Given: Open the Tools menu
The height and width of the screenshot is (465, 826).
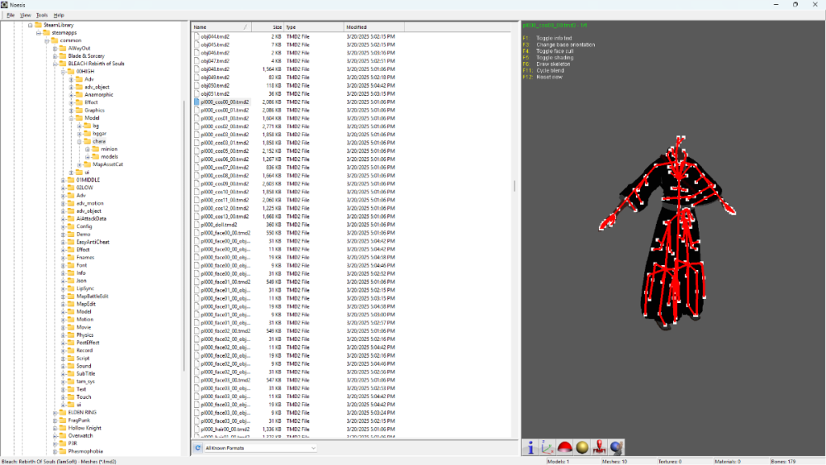Looking at the screenshot, I should (42, 16).
